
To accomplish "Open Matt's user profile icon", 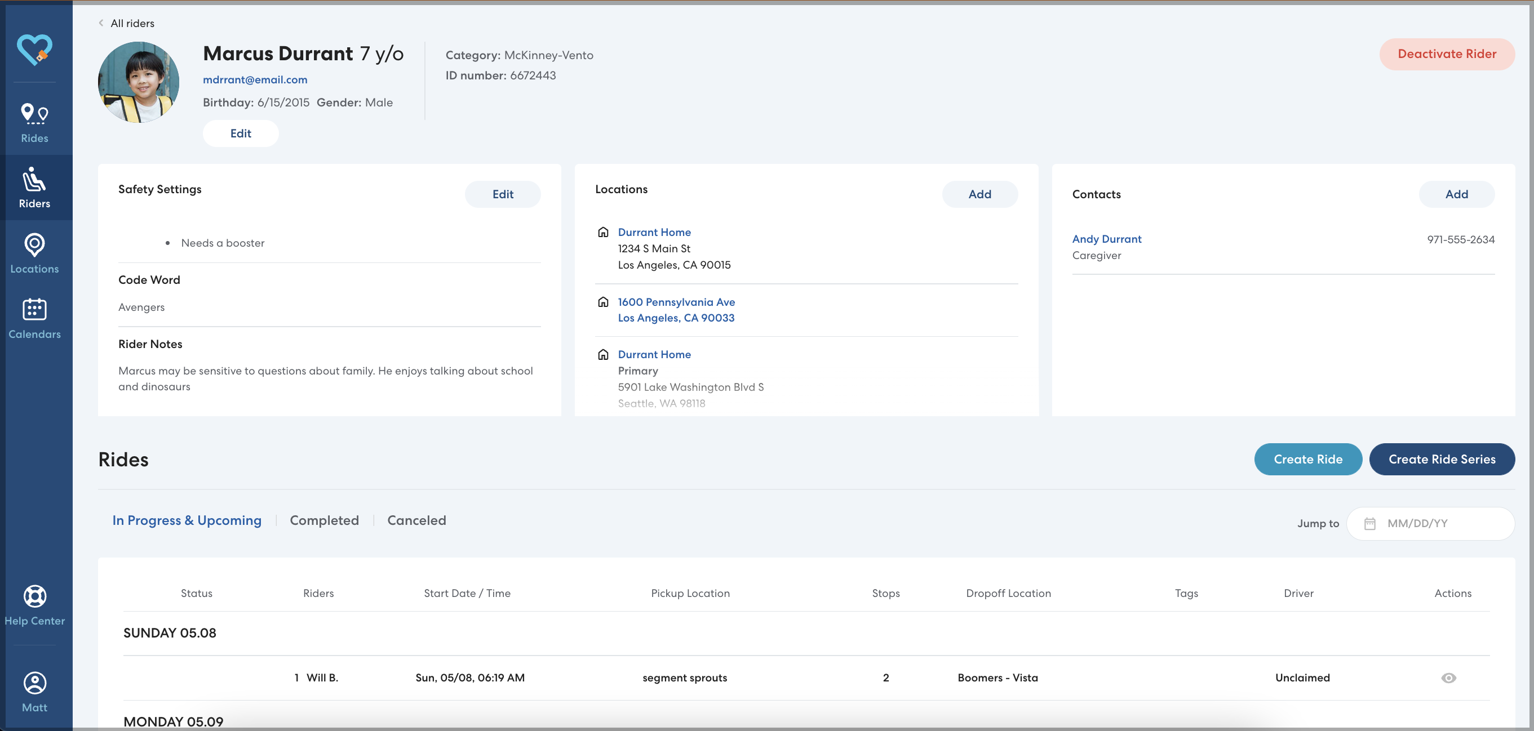I will [x=34, y=683].
